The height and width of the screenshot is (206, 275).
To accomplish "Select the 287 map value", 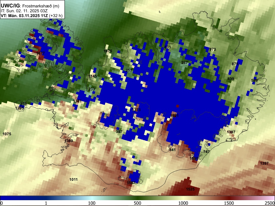I will pos(184,63).
